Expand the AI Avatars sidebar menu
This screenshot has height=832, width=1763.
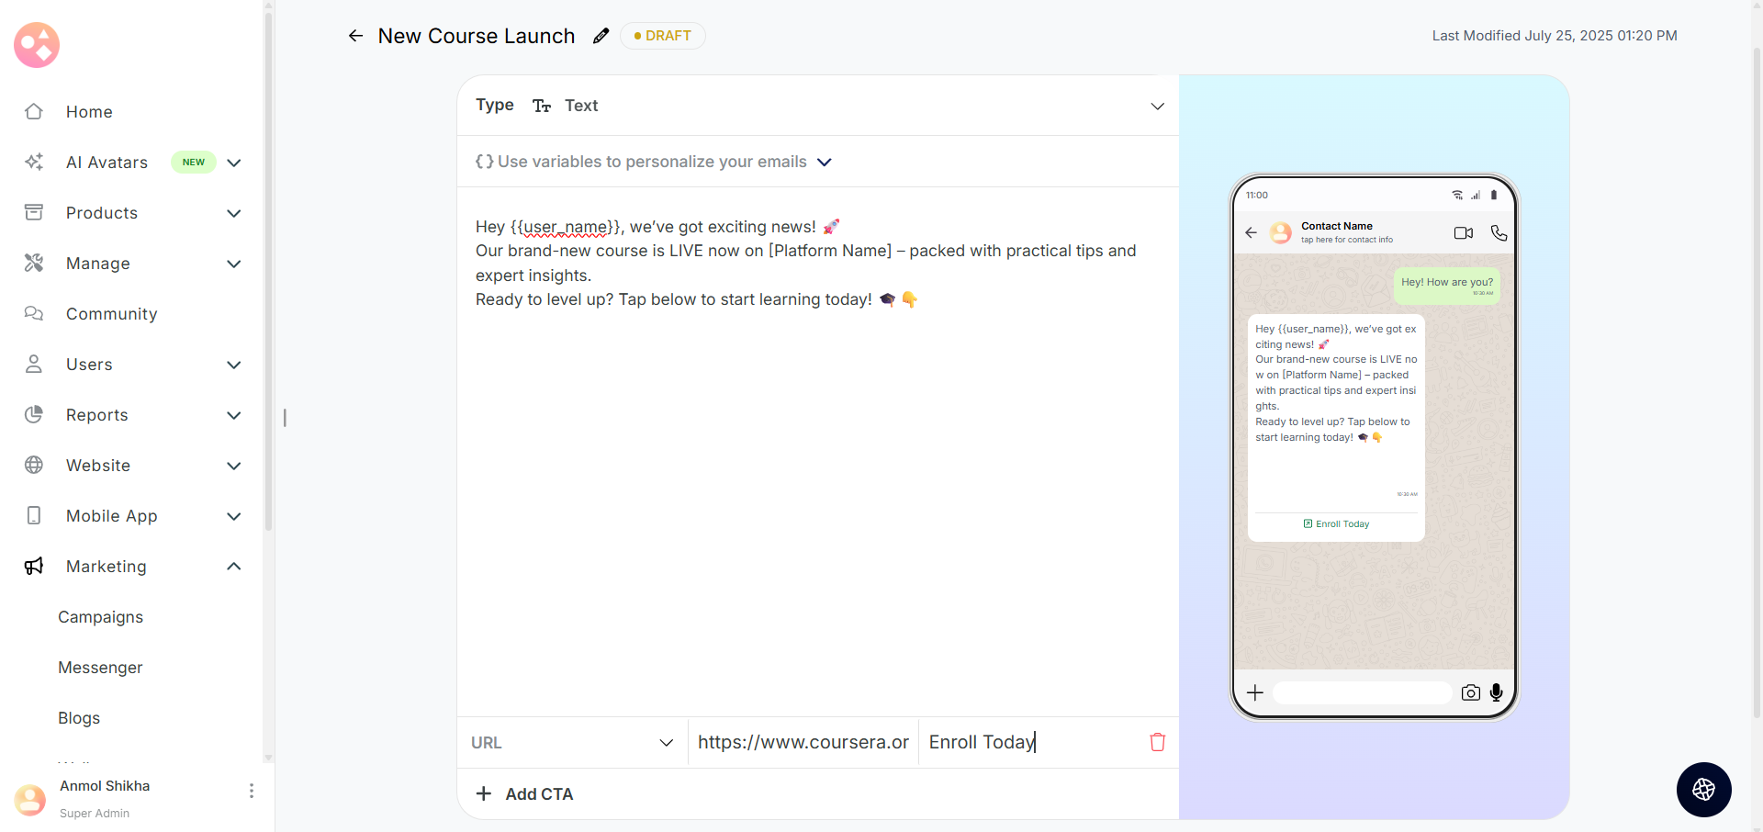tap(234, 163)
